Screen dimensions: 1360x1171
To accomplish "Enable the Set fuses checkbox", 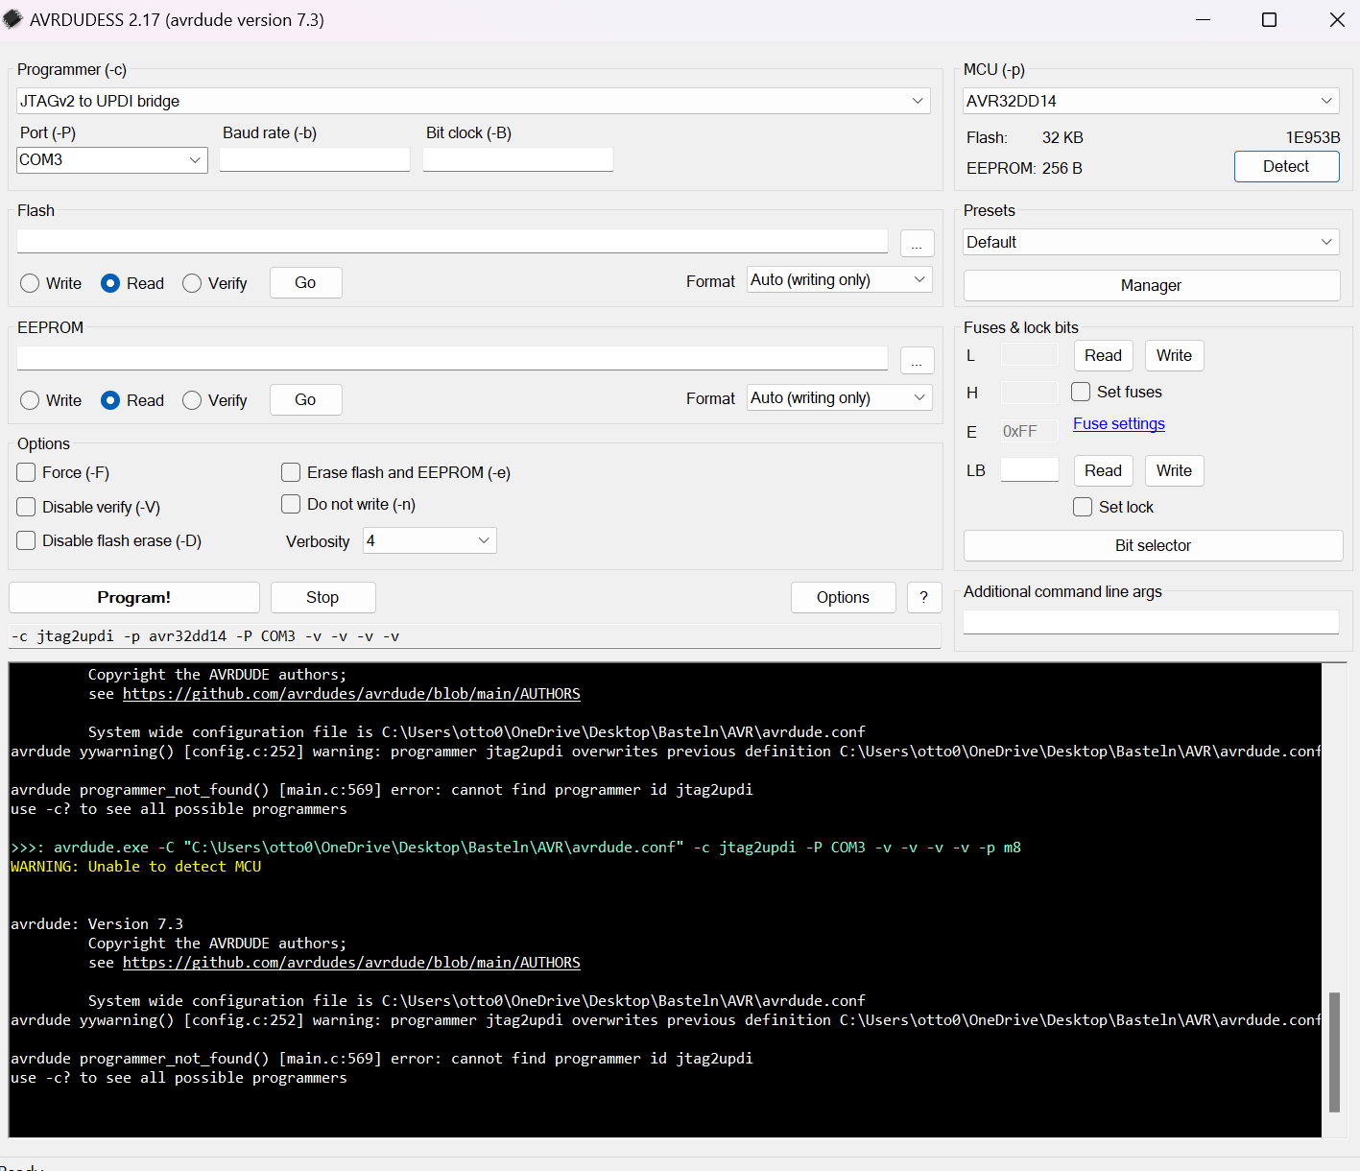I will pyautogui.click(x=1081, y=392).
